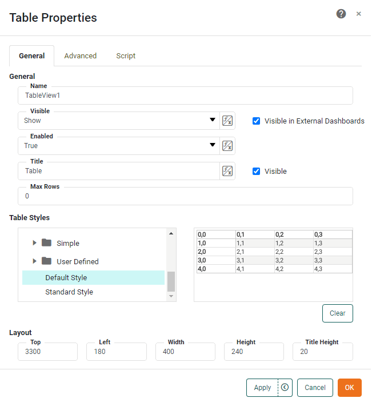
Task: Click preview cell 4,3
Action: click(333, 269)
